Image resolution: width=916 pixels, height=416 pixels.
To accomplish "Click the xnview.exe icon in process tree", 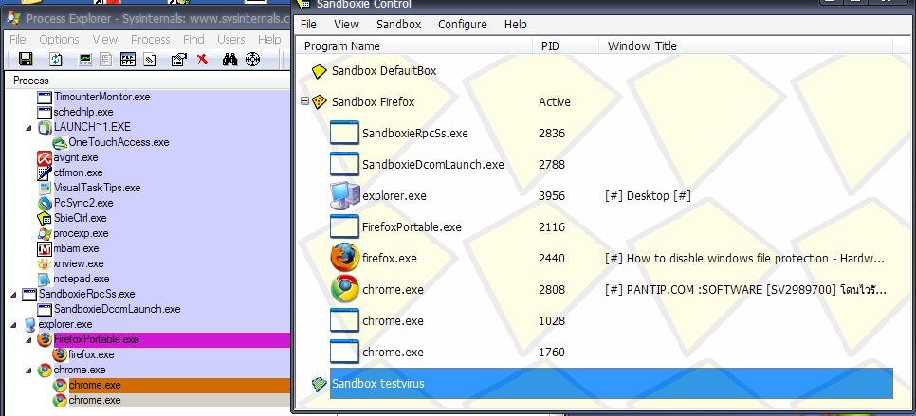I will point(45,263).
